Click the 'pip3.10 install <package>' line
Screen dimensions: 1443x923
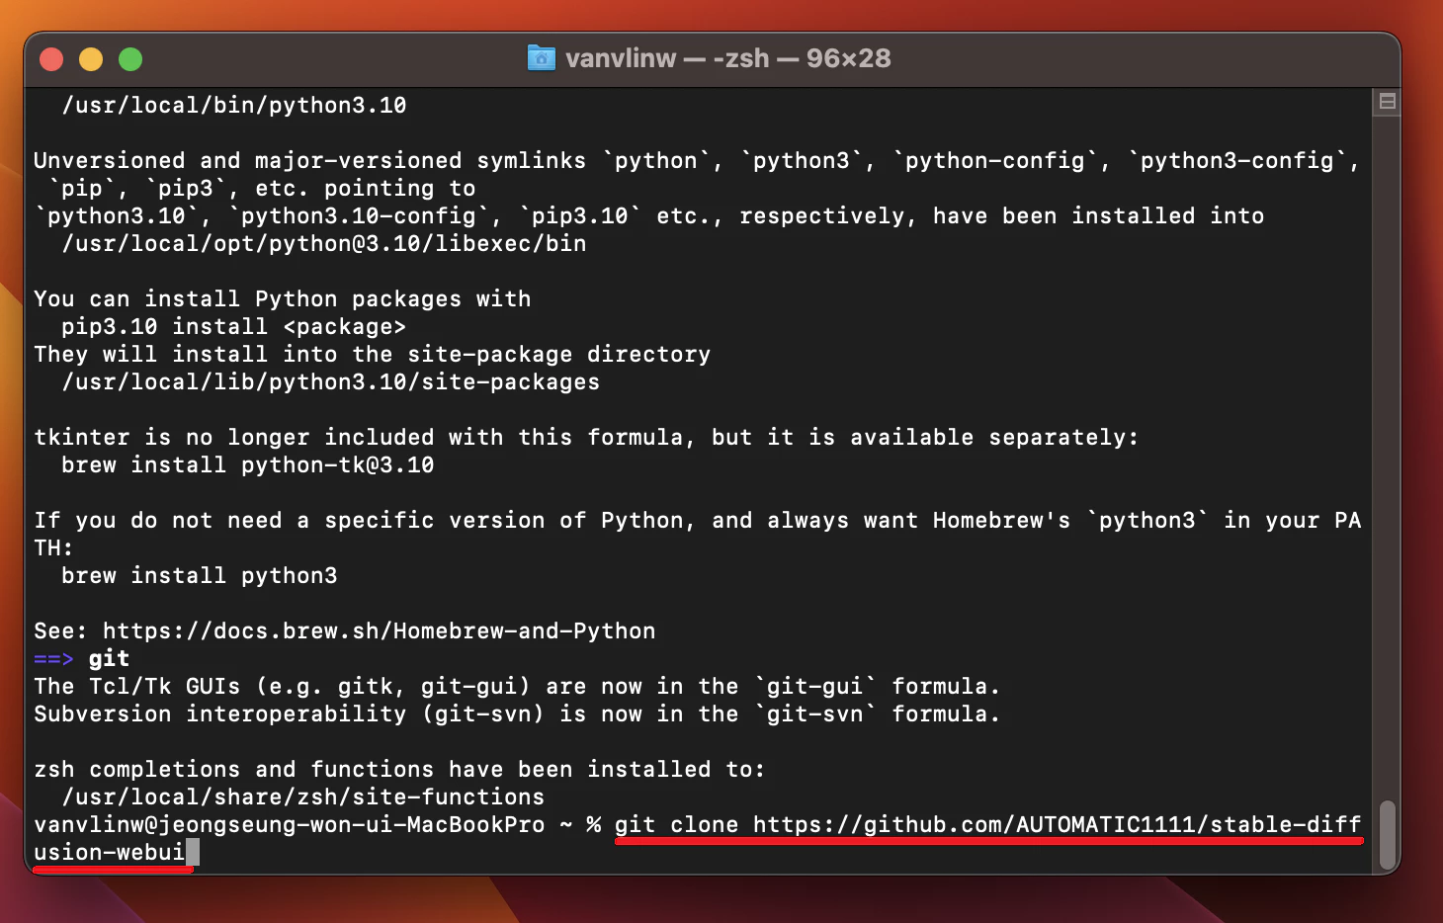(233, 326)
